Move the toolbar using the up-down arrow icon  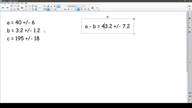coord(189,9)
